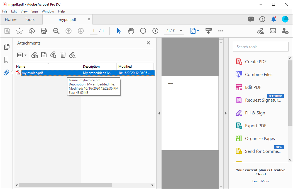This screenshot has height=189, width=293.
Task: Activate the Hand pan tool
Action: tap(131, 31)
